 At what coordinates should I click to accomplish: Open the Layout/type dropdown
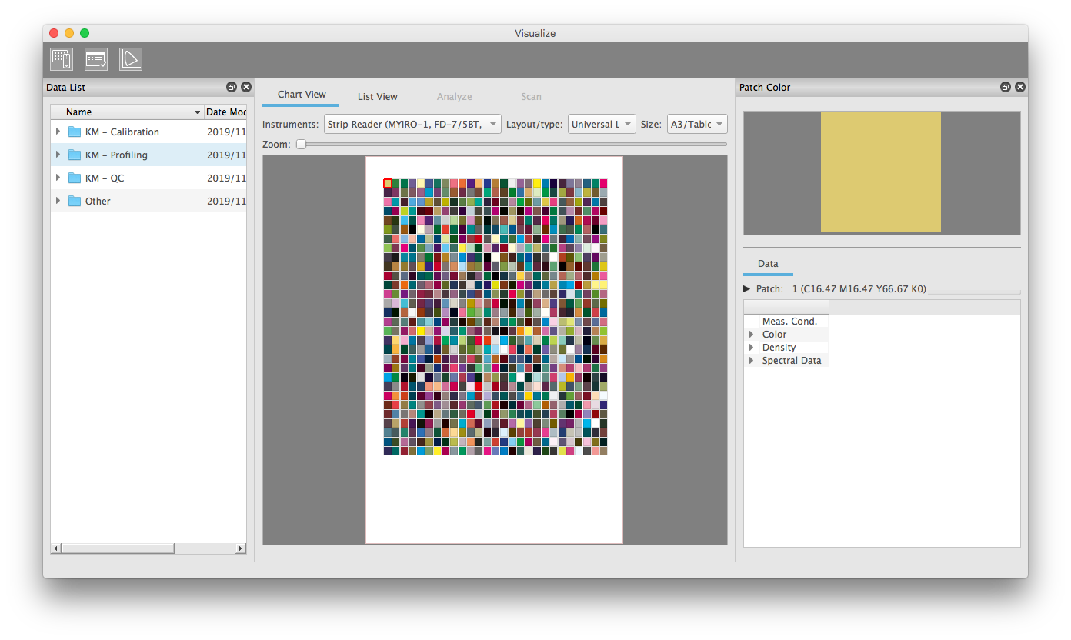(602, 125)
